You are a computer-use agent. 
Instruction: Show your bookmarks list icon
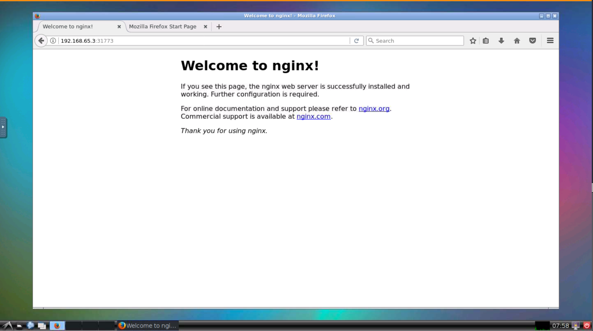[x=486, y=41]
